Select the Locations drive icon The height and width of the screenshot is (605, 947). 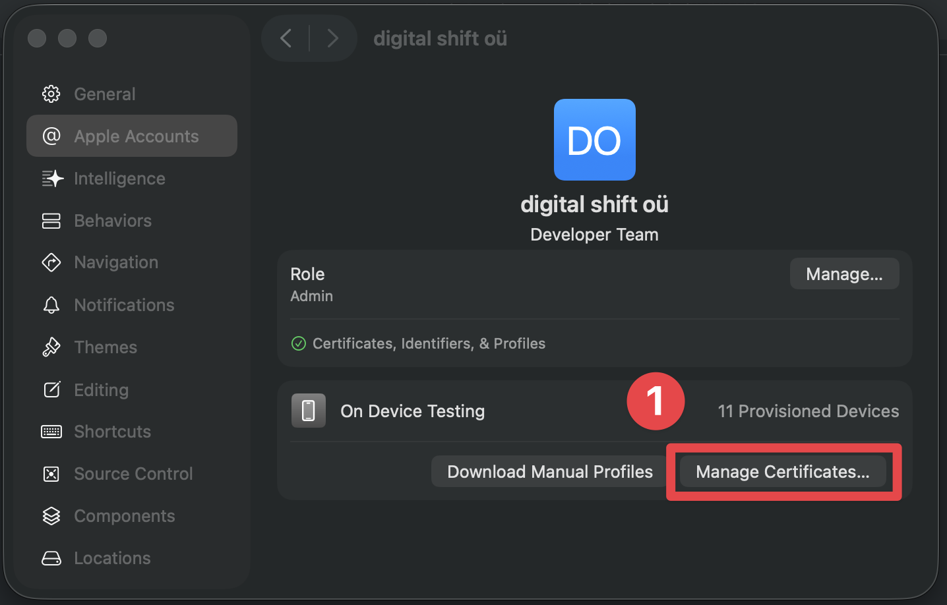coord(51,558)
